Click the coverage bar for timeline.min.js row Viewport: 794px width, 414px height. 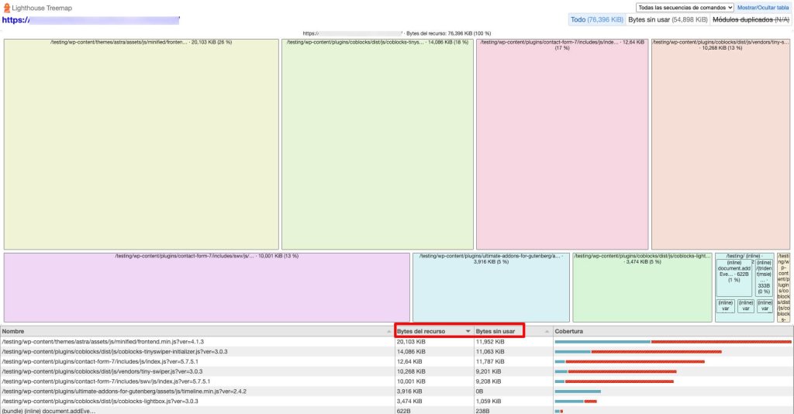(x=578, y=392)
